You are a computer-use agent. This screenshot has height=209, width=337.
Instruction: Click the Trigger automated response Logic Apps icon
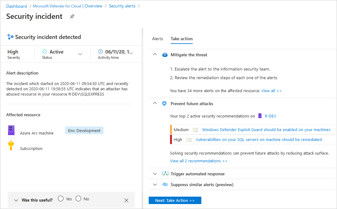pyautogui.click(x=165, y=174)
